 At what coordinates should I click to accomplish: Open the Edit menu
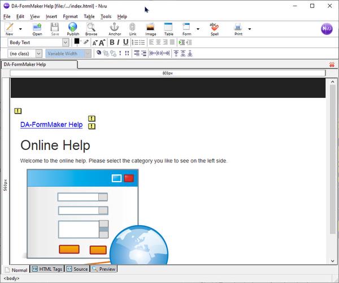[x=20, y=16]
